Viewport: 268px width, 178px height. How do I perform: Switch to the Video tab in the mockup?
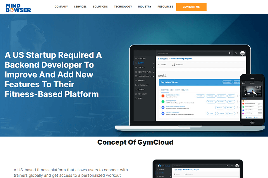pos(172,90)
